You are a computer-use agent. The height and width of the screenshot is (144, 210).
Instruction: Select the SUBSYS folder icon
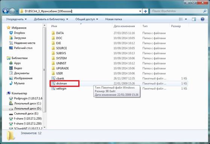(x=53, y=53)
